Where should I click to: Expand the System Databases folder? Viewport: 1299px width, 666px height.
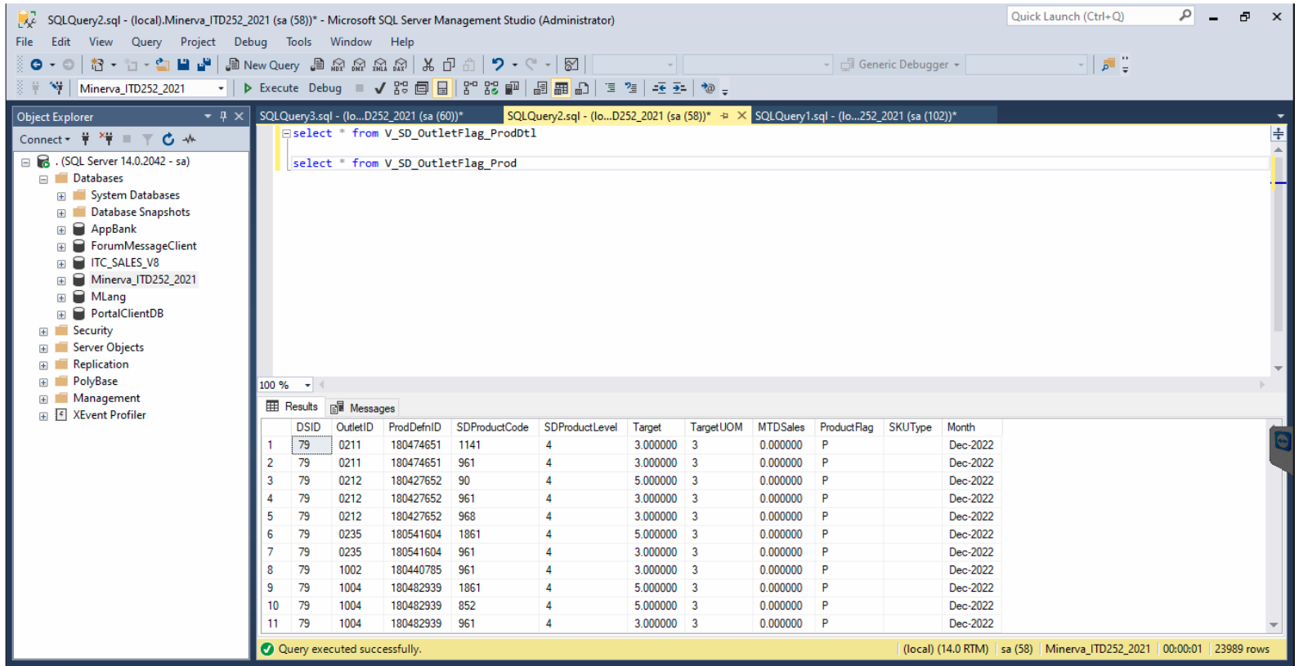[x=61, y=196]
